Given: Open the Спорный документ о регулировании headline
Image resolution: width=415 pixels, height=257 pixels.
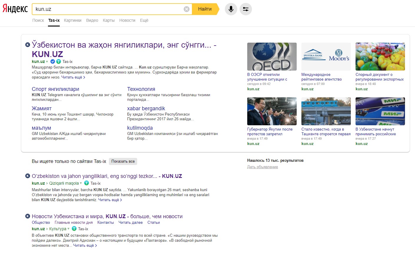Looking at the screenshot, I should coord(380,77).
